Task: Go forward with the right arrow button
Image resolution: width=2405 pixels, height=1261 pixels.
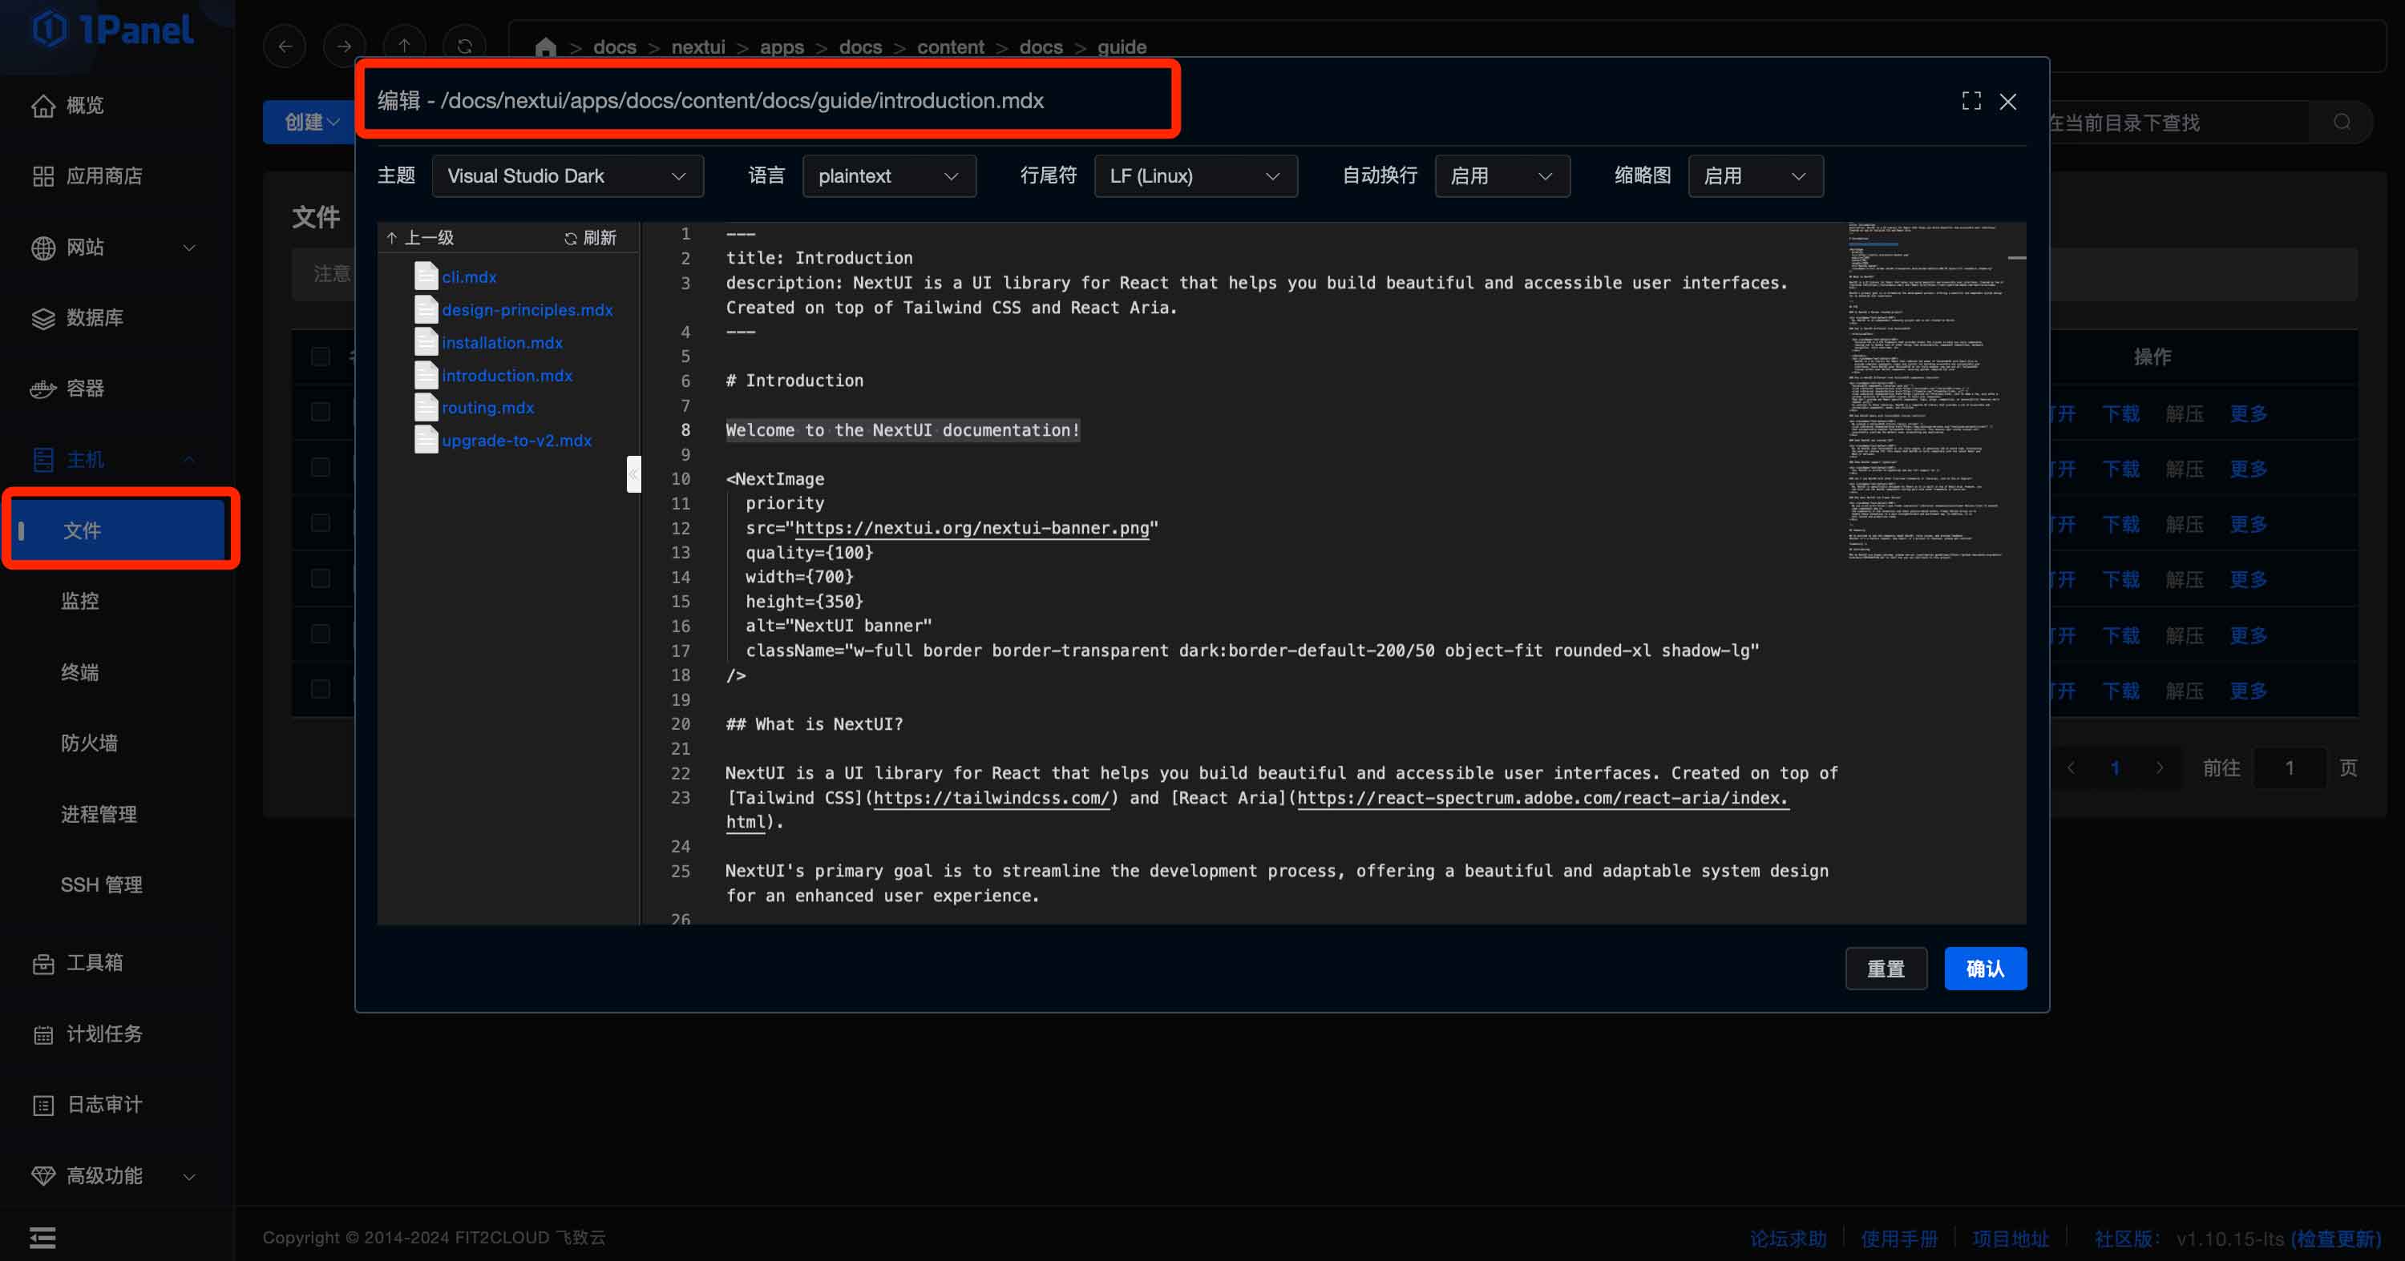Action: click(x=345, y=46)
